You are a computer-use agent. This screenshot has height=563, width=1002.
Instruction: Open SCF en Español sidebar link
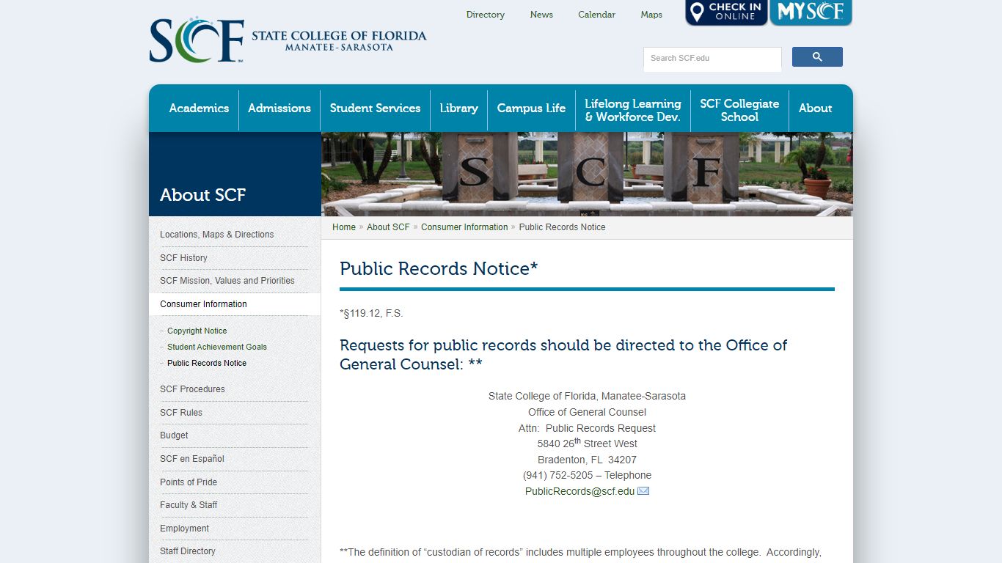192,459
